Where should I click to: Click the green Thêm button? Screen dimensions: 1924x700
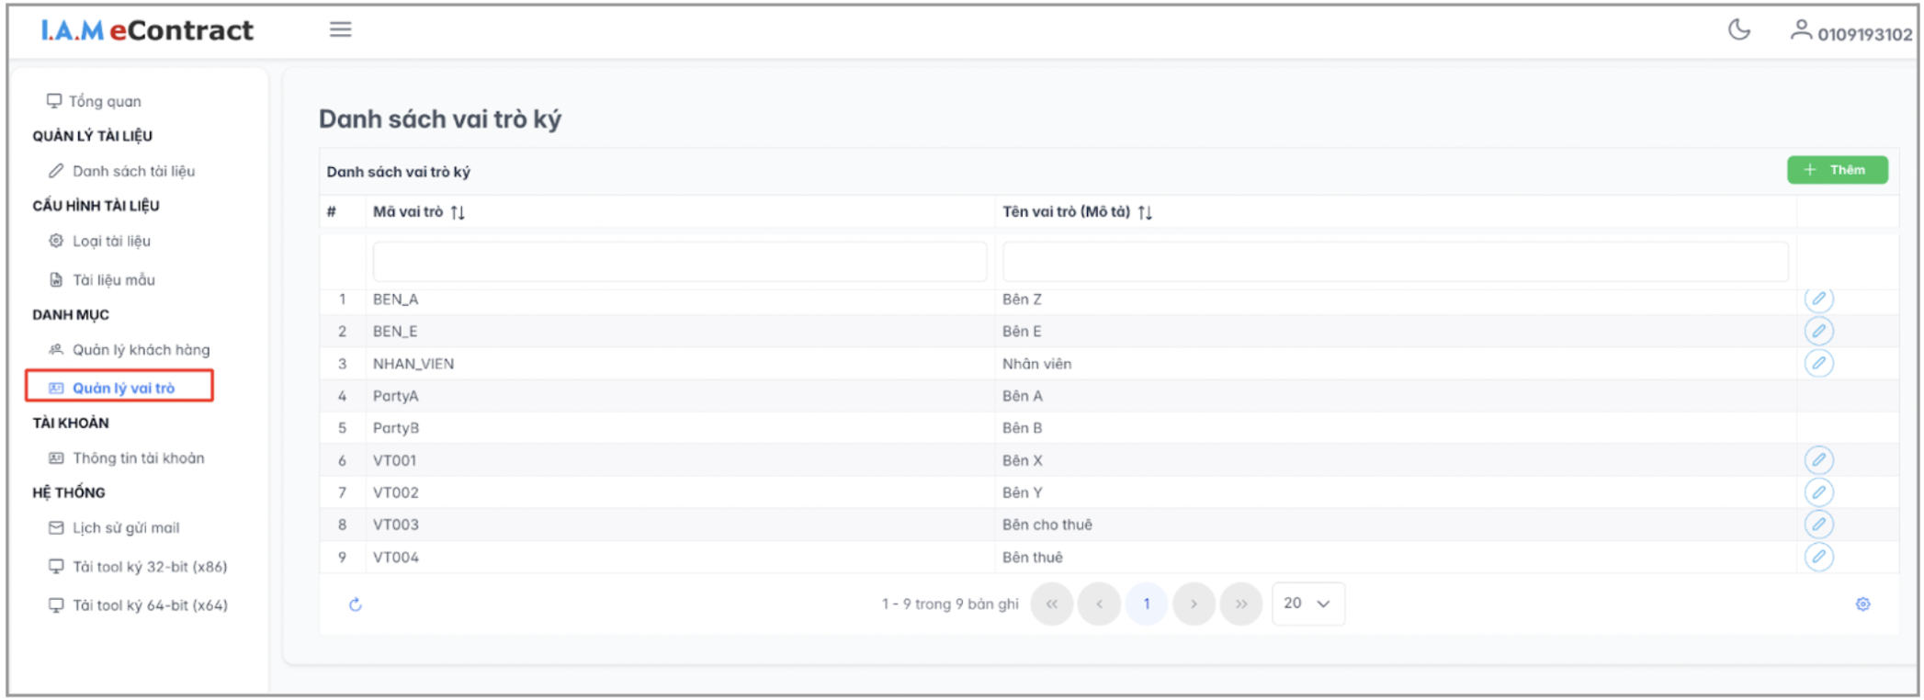tap(1837, 170)
